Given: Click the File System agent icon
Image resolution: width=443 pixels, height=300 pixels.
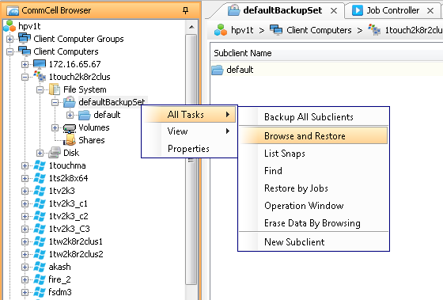Looking at the screenshot, I should point(55,89).
